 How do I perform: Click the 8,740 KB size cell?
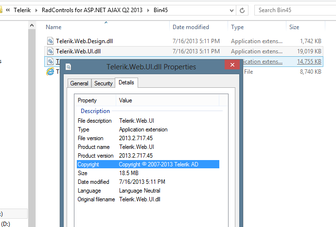pyautogui.click(x=311, y=72)
